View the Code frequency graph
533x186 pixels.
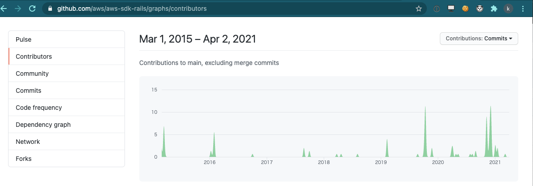[x=67, y=108]
